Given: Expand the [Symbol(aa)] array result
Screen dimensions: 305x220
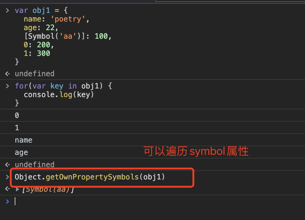Looking at the screenshot, I should tap(17, 189).
